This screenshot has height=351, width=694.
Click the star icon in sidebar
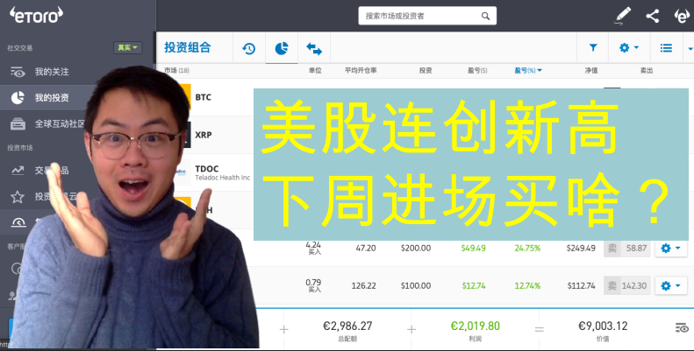click(18, 196)
